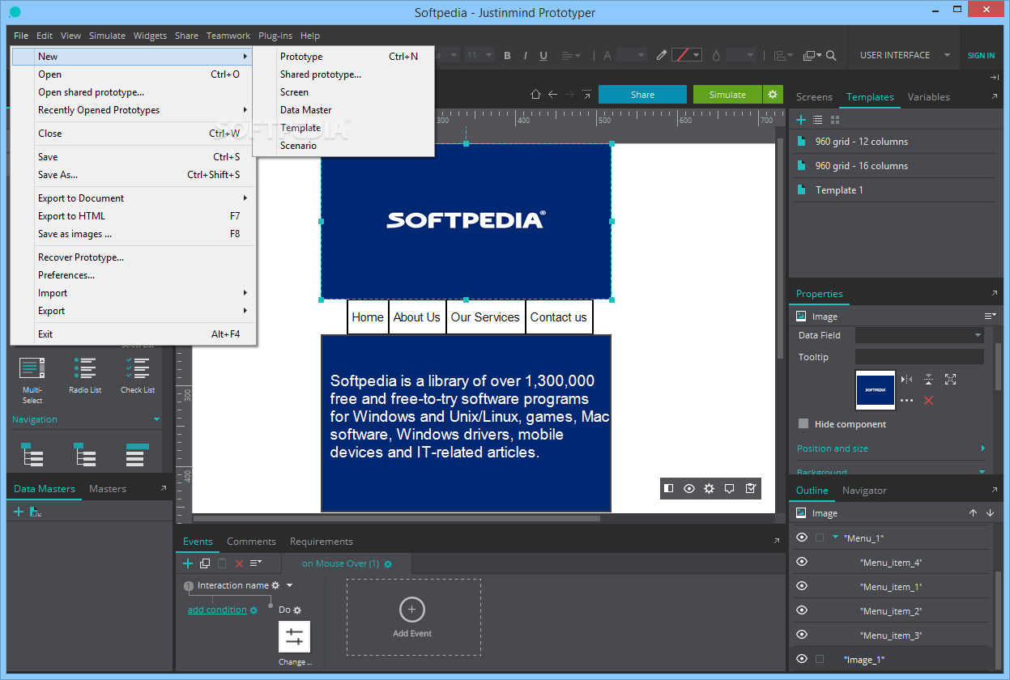
Task: Switch to the Variables tab
Action: (928, 97)
